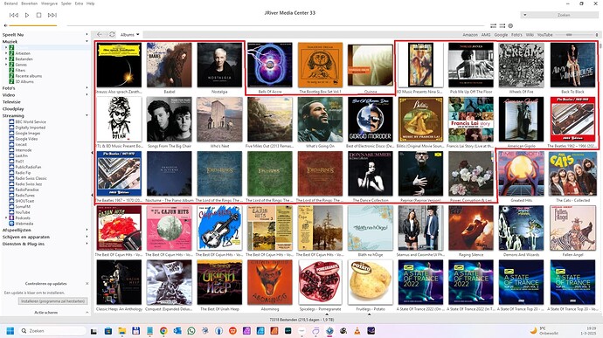Expand the Genres tree node
Viewport: 603px width, 338px height.
[x=6, y=65]
